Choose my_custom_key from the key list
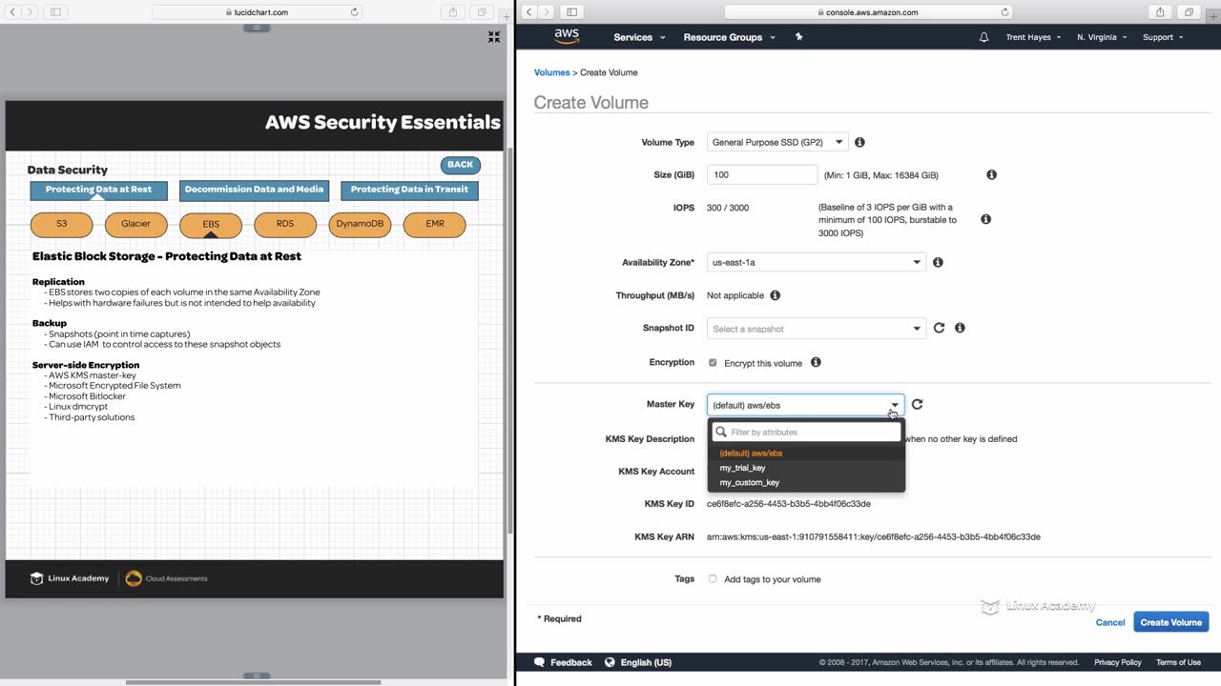1221x686 pixels. pos(806,482)
